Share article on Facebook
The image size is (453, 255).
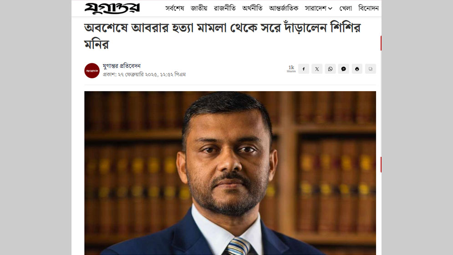point(304,69)
